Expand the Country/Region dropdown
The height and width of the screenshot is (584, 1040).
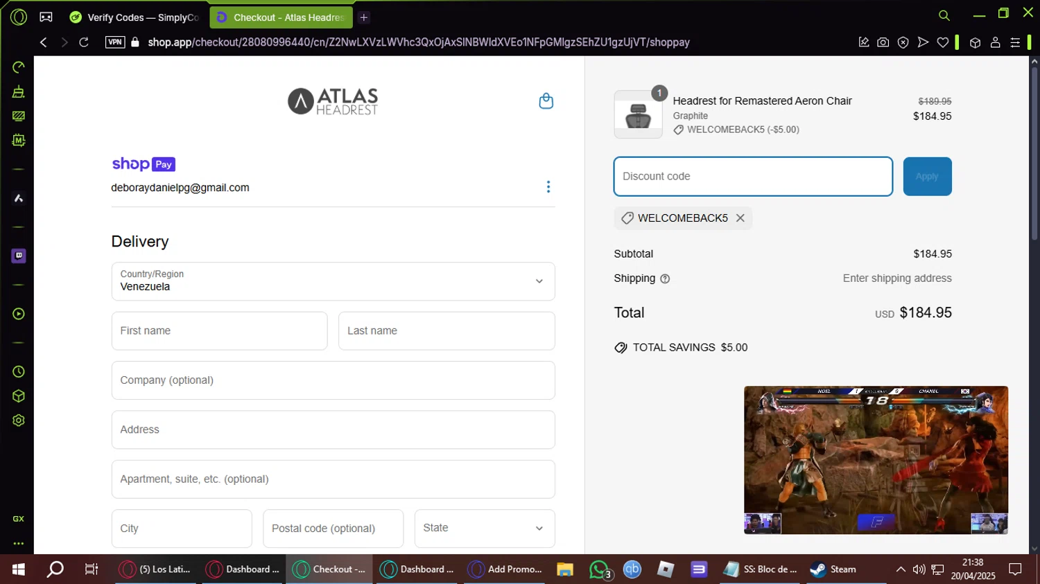(x=333, y=281)
